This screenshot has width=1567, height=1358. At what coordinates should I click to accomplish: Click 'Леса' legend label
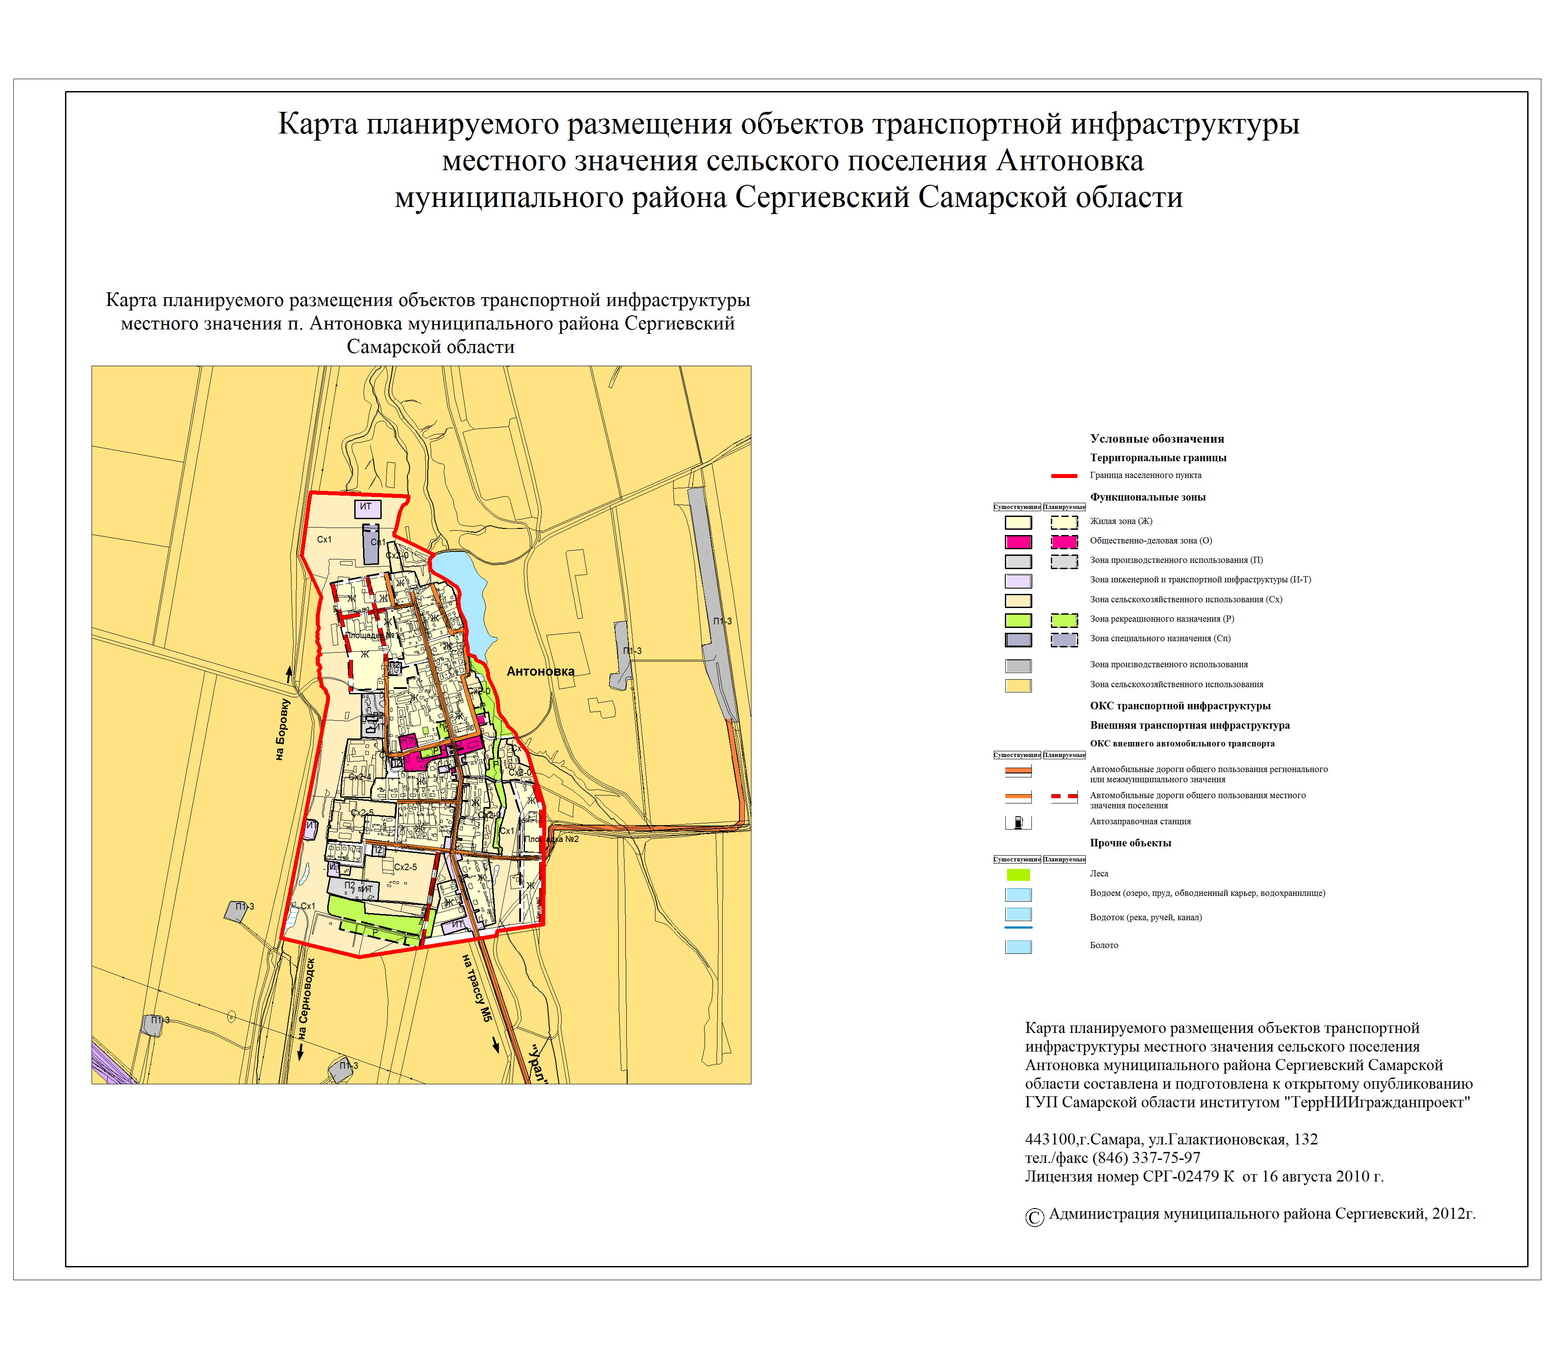point(1099,874)
